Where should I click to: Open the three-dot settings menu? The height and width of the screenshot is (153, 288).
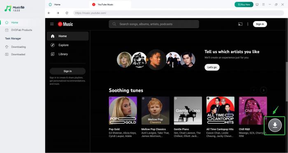pos(248,24)
